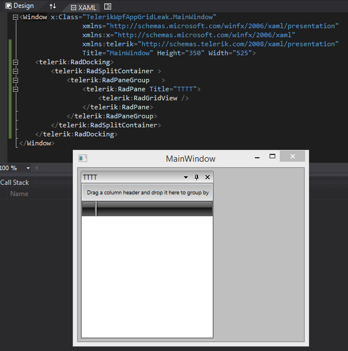Click the Width="525" attribute value
This screenshot has height=351, width=348.
click(x=242, y=53)
